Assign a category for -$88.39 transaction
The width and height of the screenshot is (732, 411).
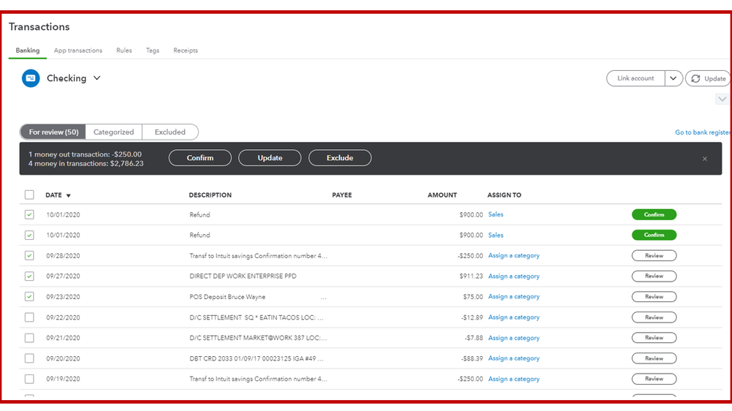pos(514,358)
